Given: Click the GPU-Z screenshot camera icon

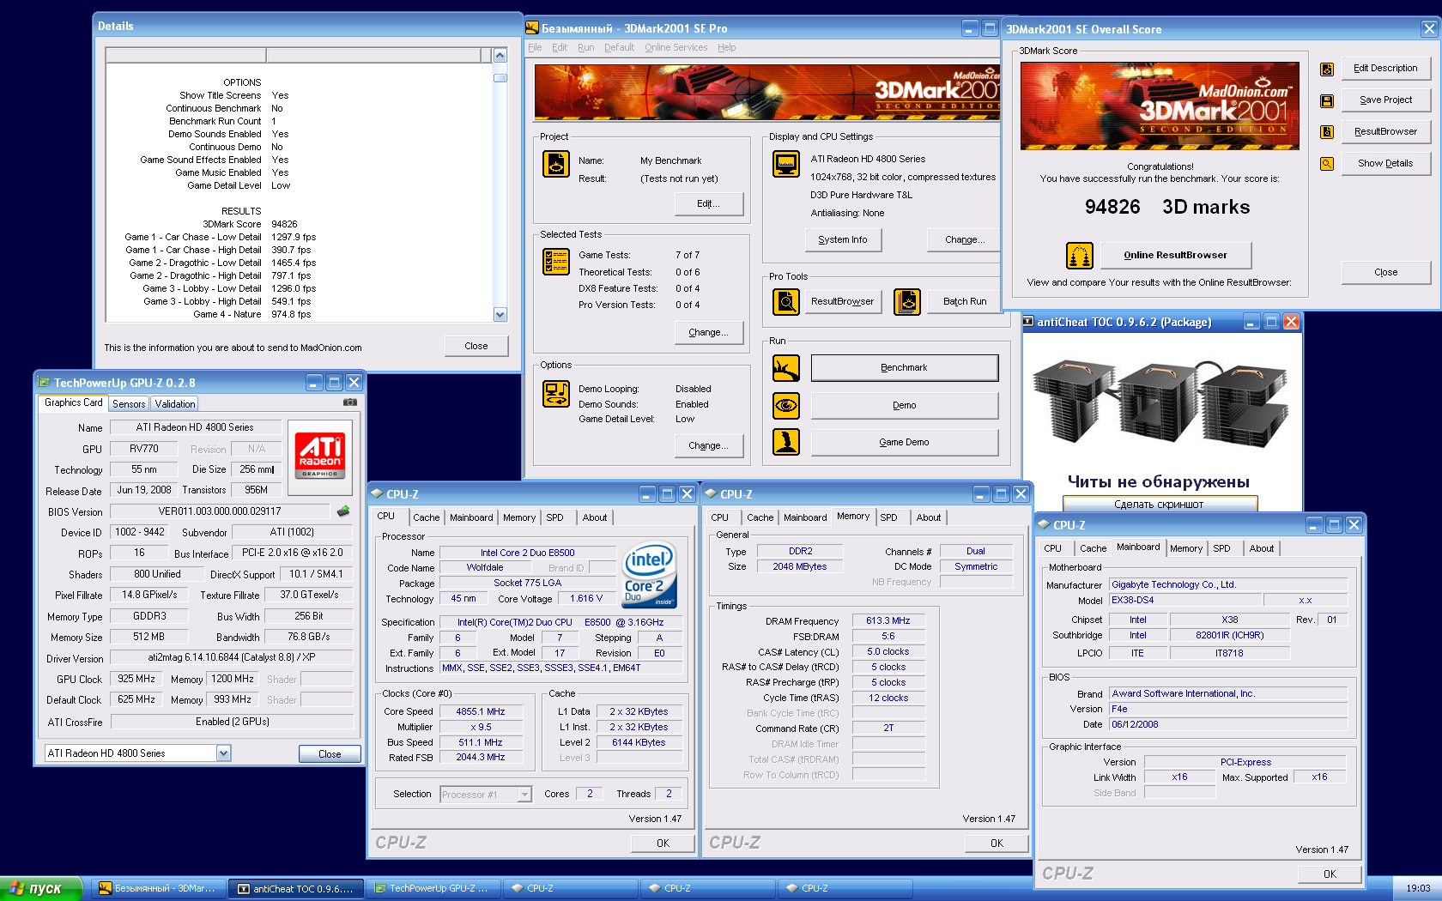Looking at the screenshot, I should 350,402.
